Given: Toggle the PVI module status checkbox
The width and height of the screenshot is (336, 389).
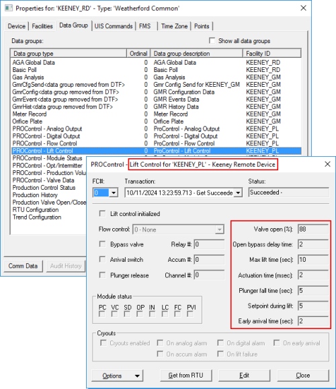Looking at the screenshot, I should (190, 314).
